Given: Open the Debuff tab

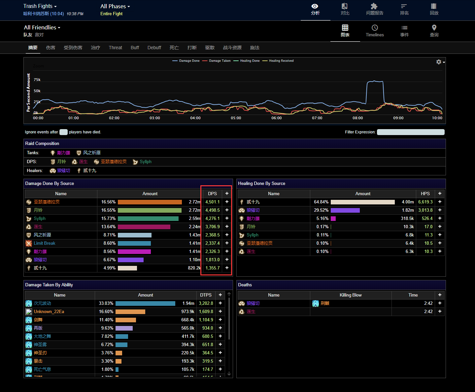Looking at the screenshot, I should [x=154, y=48].
